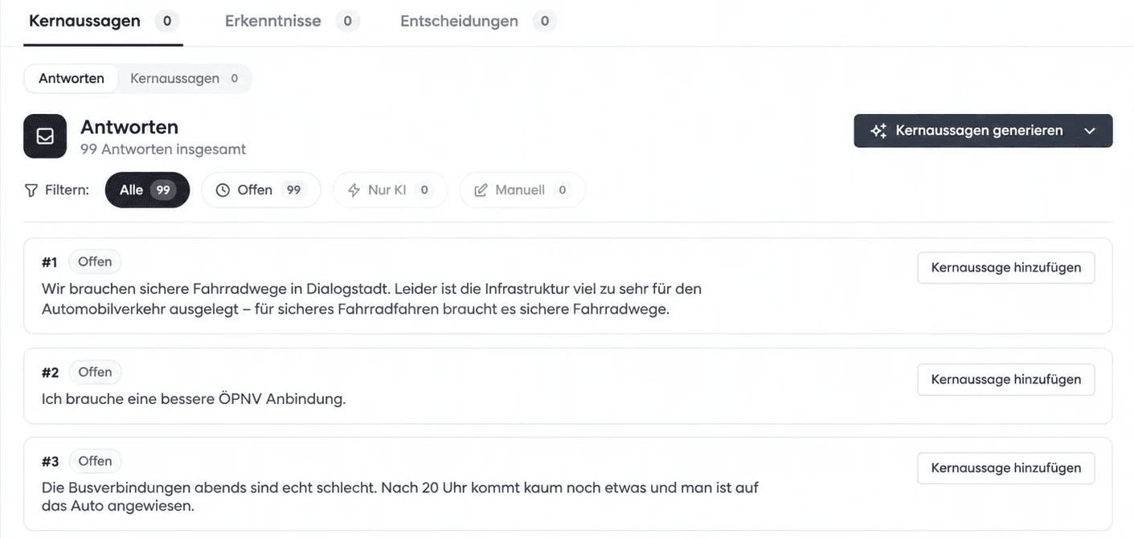
Task: Click the 'Filtern:' label
Action: pos(67,190)
